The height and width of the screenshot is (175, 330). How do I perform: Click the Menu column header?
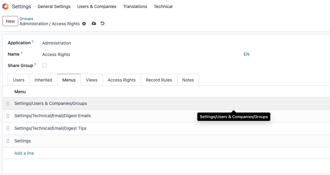(20, 92)
